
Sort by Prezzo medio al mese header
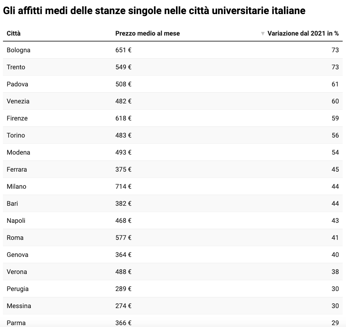147,33
